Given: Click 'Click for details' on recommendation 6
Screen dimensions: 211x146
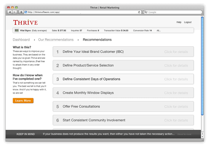Looking at the screenshot, I should coord(176,120).
